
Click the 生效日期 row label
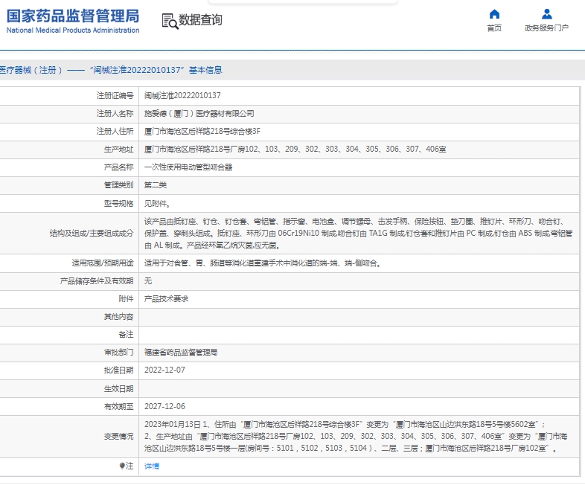click(118, 388)
